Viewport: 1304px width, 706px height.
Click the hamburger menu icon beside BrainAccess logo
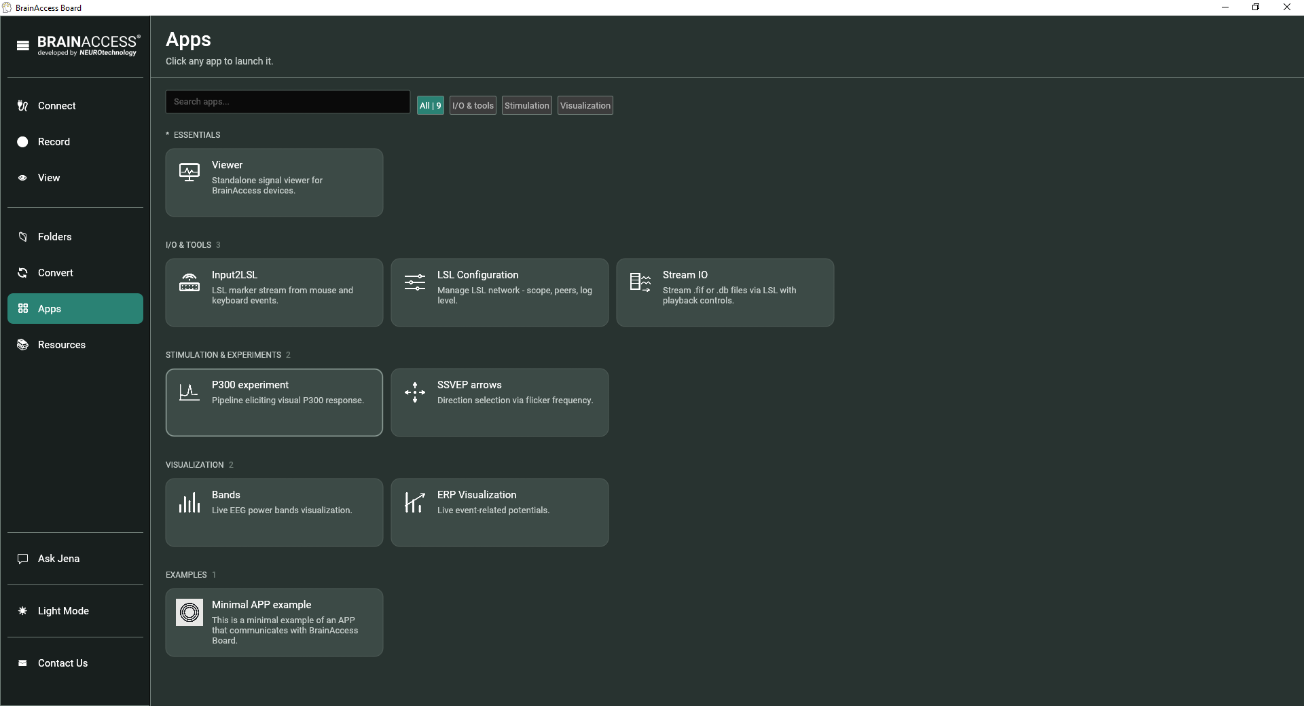coord(23,45)
